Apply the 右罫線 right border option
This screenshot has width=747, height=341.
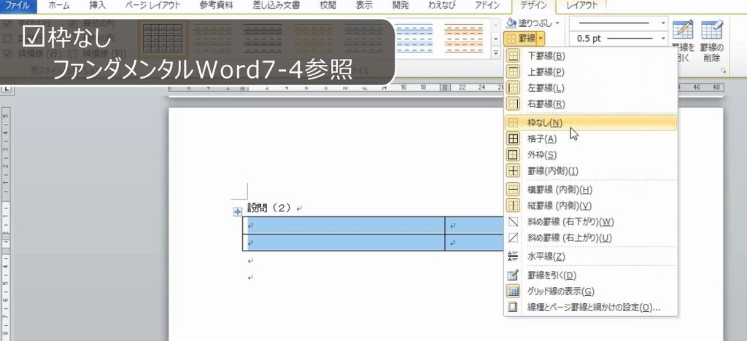(590, 103)
